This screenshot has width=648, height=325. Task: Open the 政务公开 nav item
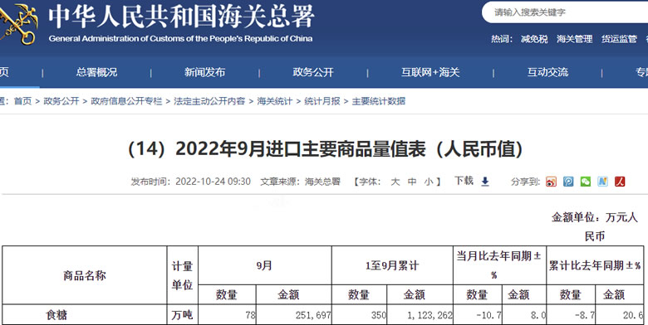pos(313,72)
